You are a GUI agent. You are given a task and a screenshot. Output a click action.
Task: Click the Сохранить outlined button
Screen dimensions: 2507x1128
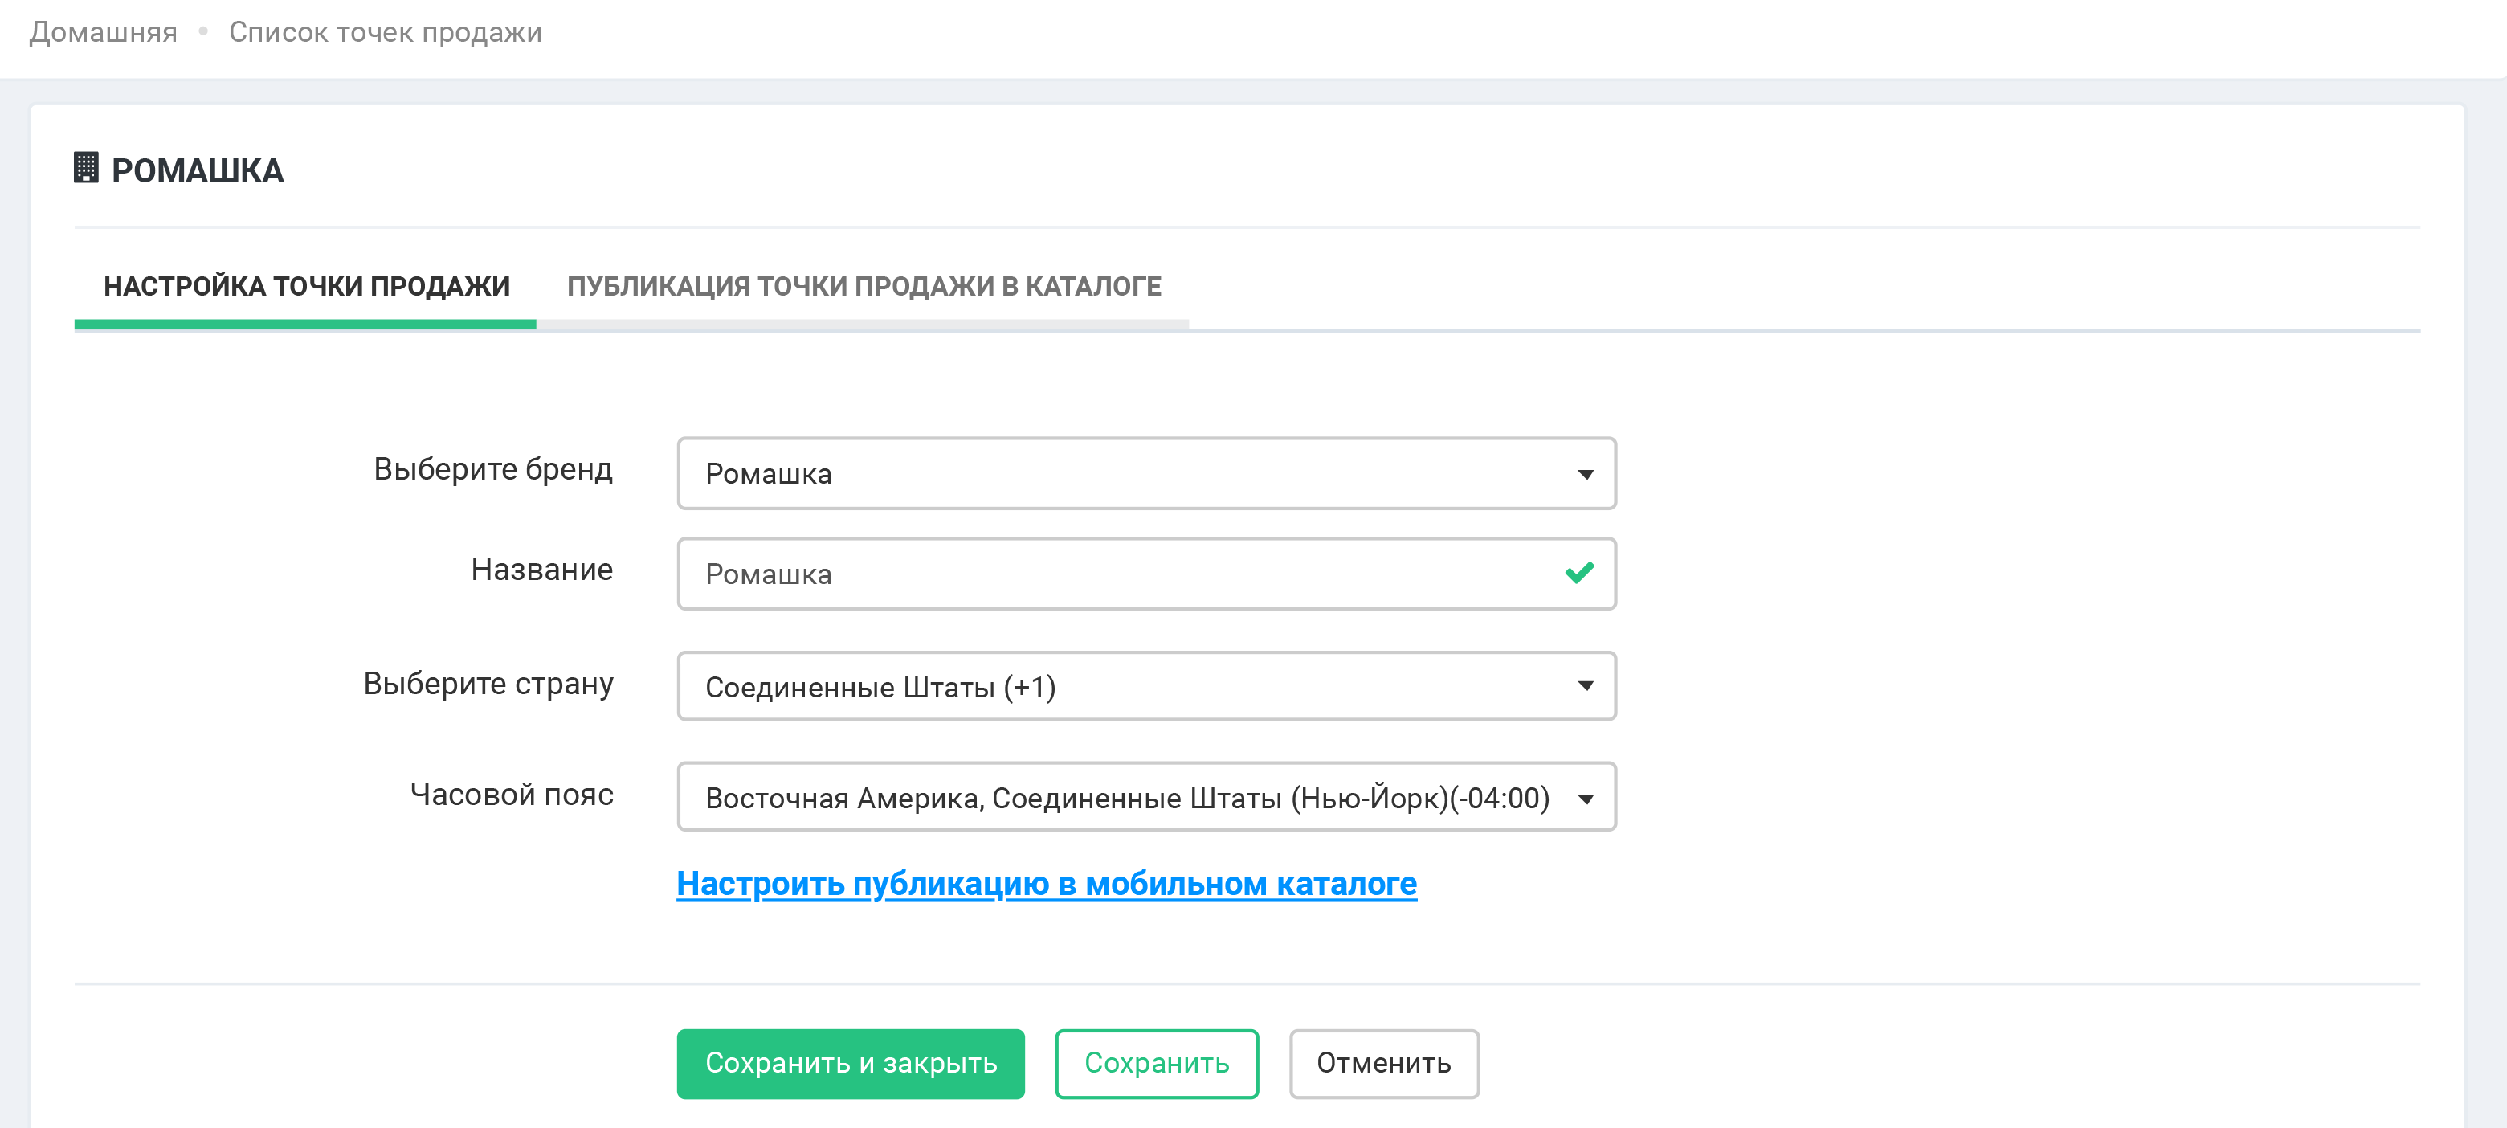pyautogui.click(x=1156, y=1064)
